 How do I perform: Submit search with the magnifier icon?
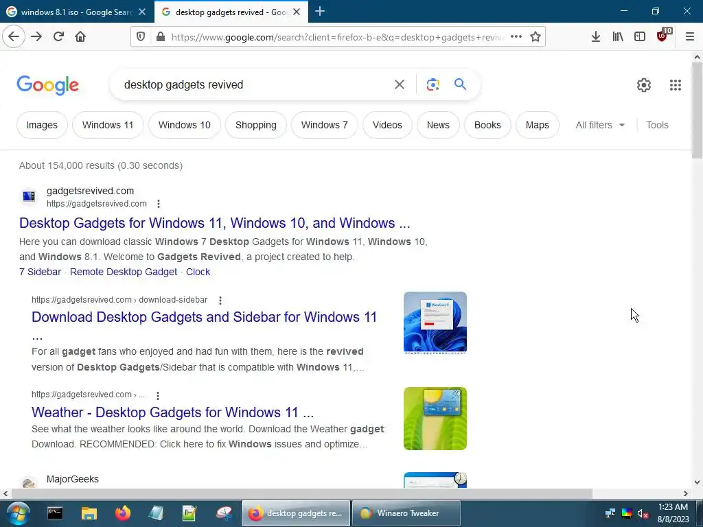[x=460, y=84]
